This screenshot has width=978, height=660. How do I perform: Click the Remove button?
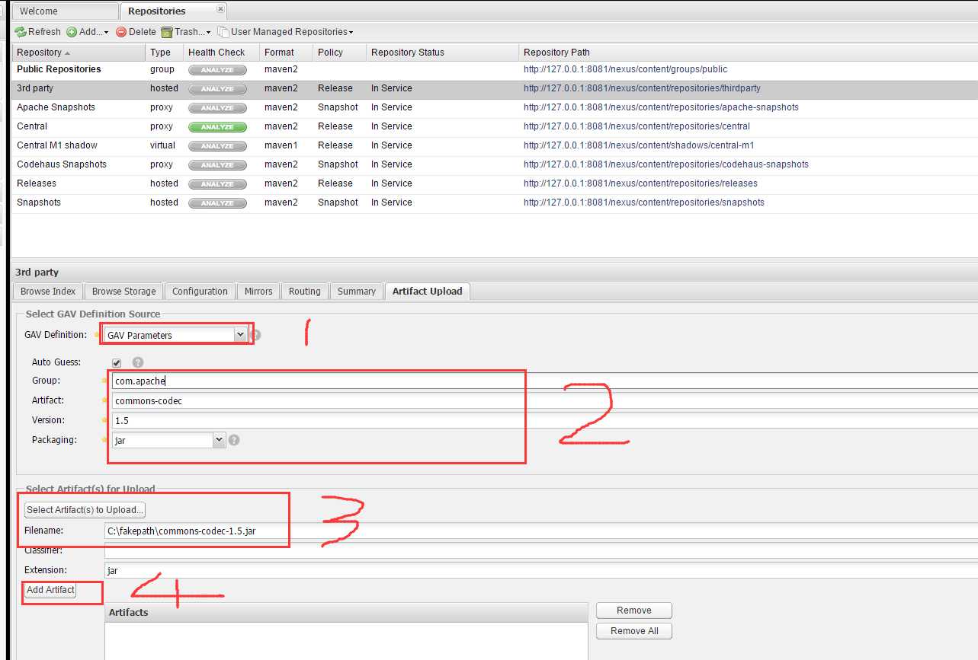634,611
